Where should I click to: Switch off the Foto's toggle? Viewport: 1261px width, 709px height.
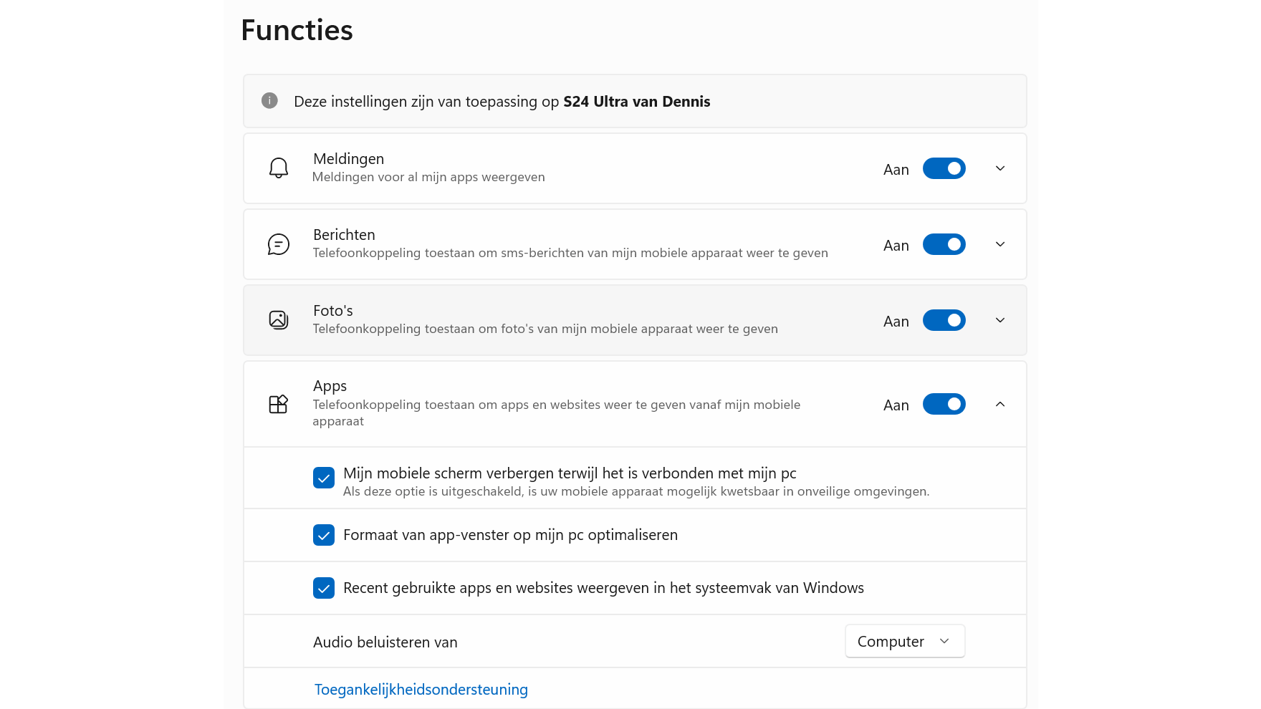(944, 320)
